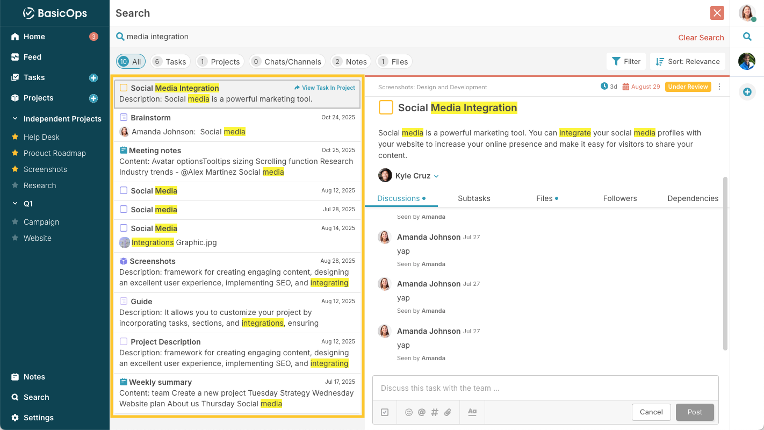This screenshot has width=764, height=430.
Task: Add a new task with Tasks plus icon
Action: [x=93, y=78]
